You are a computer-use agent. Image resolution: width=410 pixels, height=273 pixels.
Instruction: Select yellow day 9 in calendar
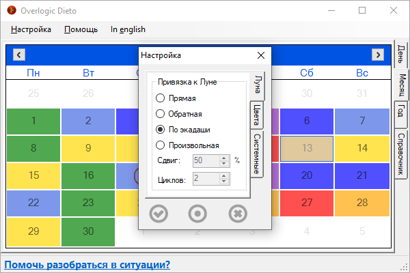[88, 148]
